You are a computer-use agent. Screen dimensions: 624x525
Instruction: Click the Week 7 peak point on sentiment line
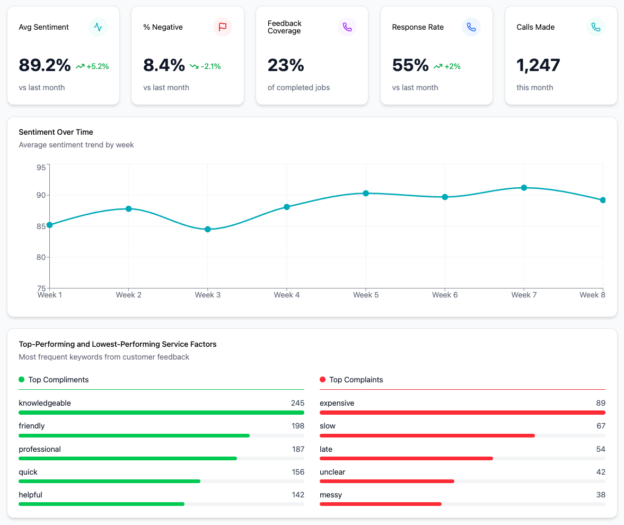[x=523, y=187]
